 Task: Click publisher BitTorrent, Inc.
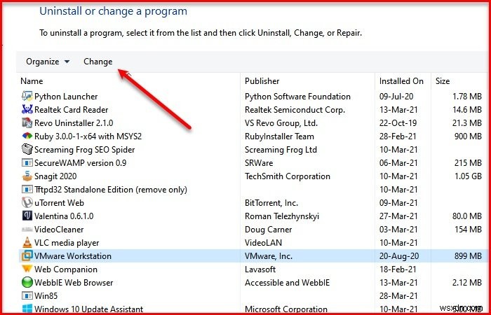point(271,203)
